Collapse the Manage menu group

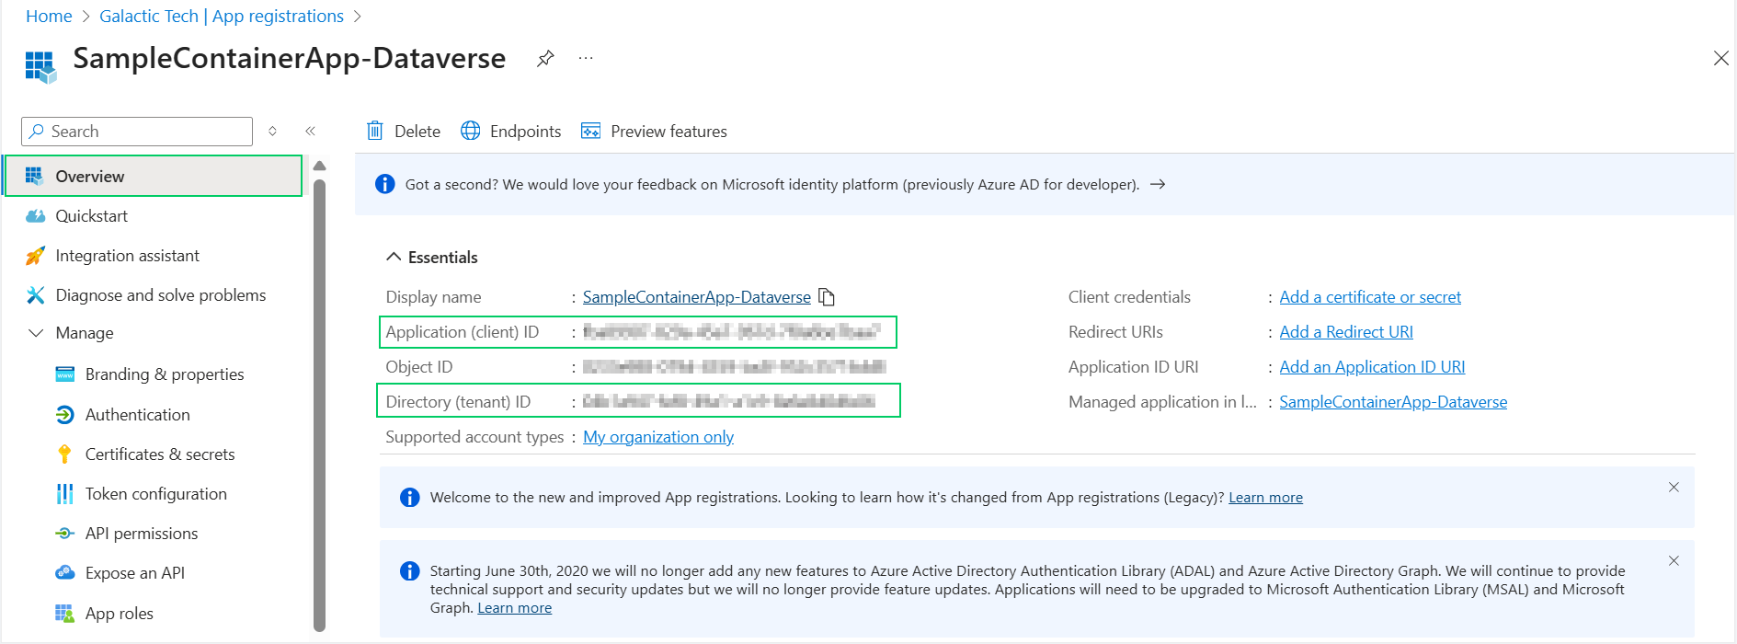pos(37,333)
